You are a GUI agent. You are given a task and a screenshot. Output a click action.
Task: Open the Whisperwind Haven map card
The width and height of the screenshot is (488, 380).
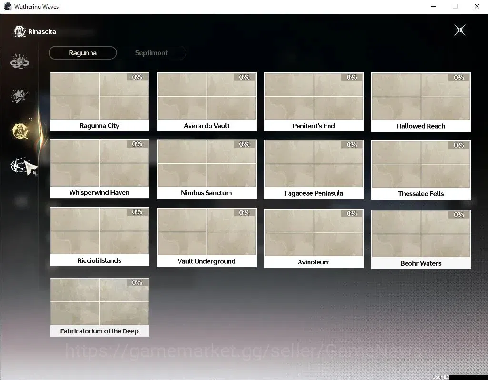click(100, 169)
